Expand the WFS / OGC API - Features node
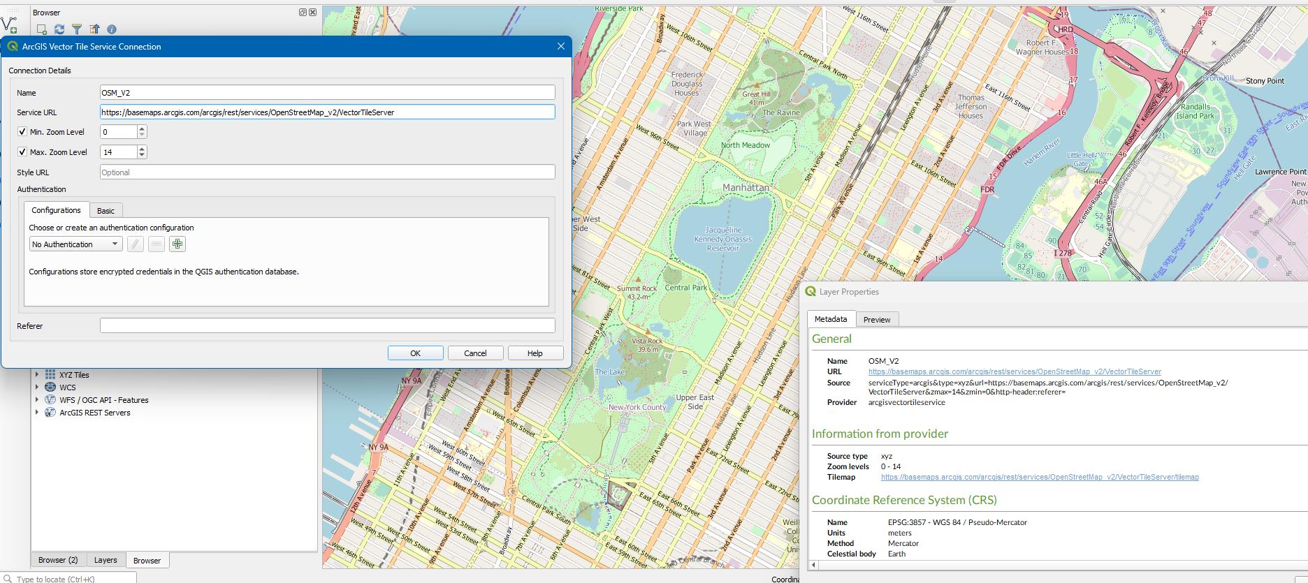Screen dimensions: 1308x583 pos(37,400)
